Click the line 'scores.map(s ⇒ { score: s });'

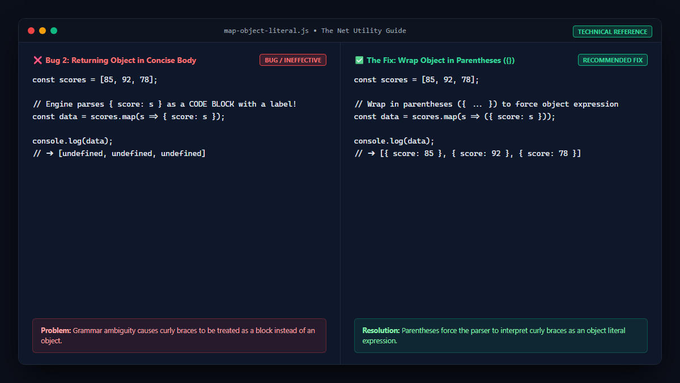[129, 116]
